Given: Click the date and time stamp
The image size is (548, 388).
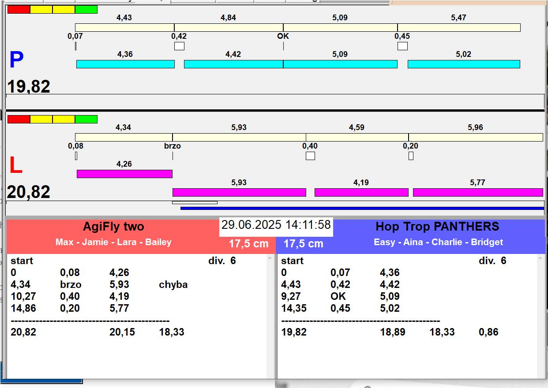Looking at the screenshot, I should coord(276,225).
